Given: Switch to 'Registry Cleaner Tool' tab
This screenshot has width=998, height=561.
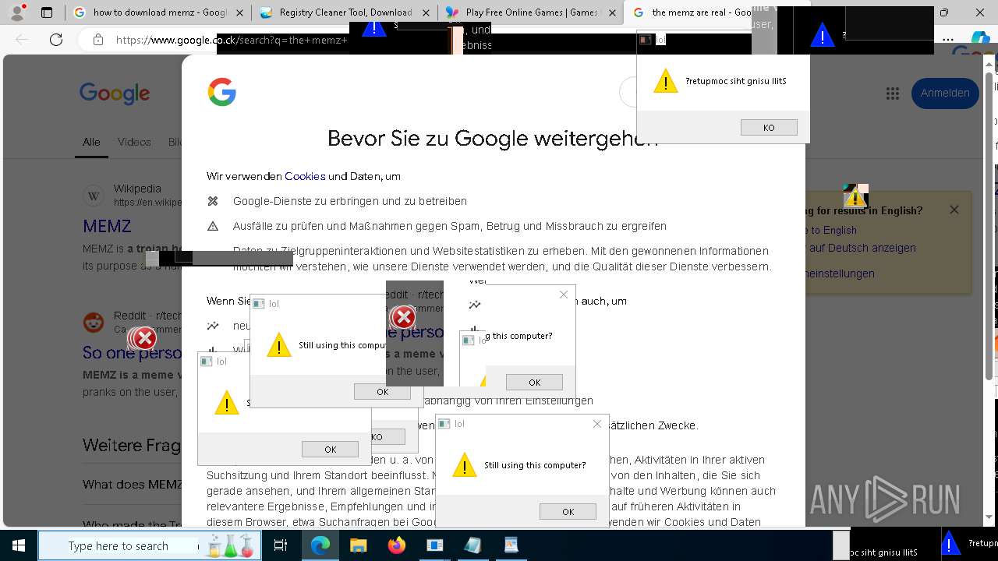Looking at the screenshot, I should (345, 12).
